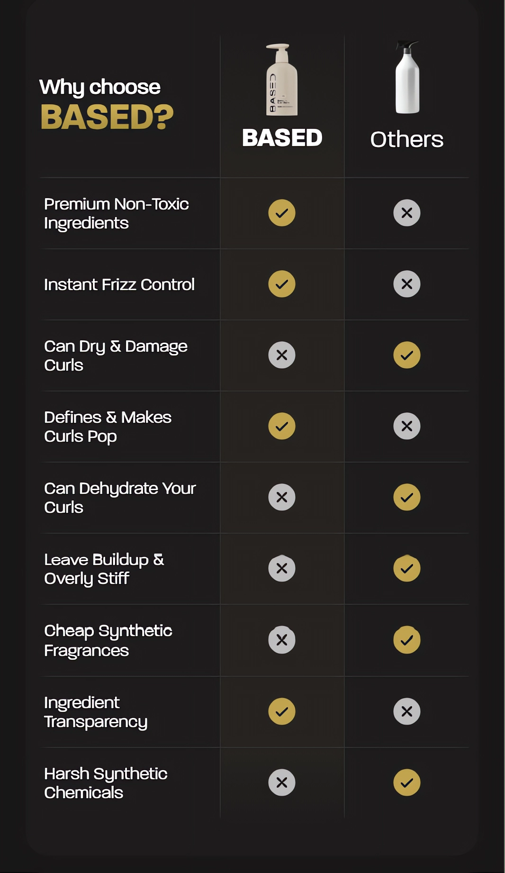Viewport: 505px width, 873px height.
Task: Click the white spray bottle Others image
Action: point(407,77)
